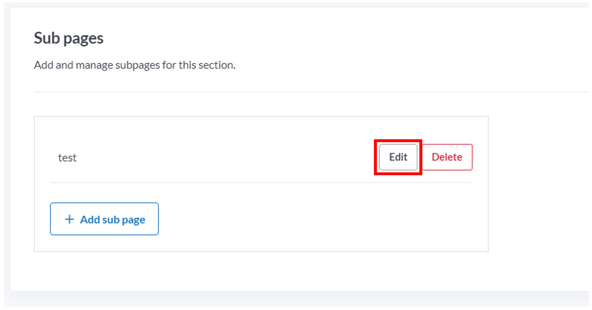Viewport: 592px width, 310px height.
Task: Click the 'Add and manage subpages' description text
Action: coord(135,65)
